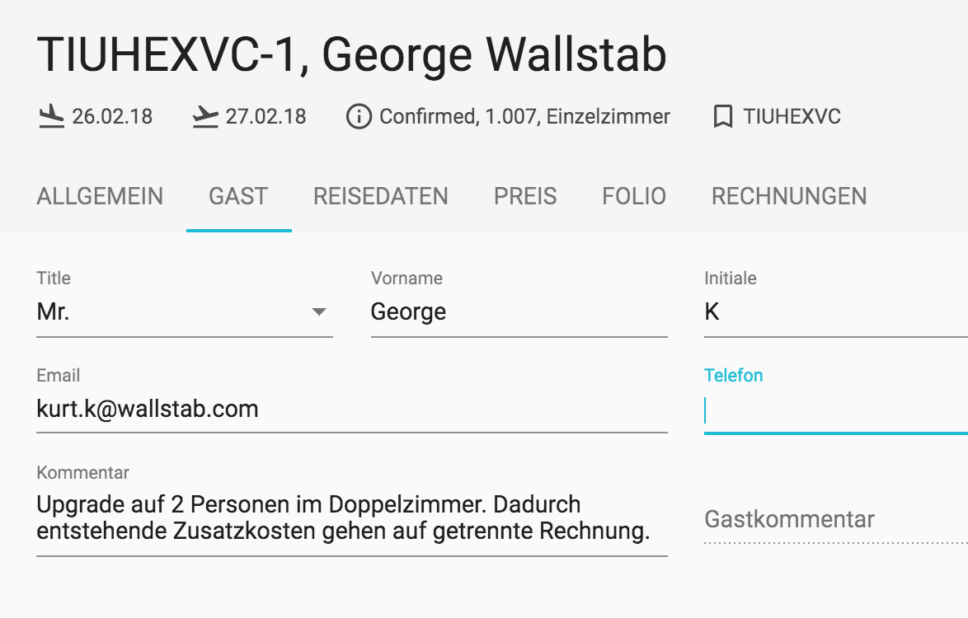This screenshot has width=968, height=618.
Task: Click the Email field kurt.k@wallstab.com
Action: click(x=352, y=409)
